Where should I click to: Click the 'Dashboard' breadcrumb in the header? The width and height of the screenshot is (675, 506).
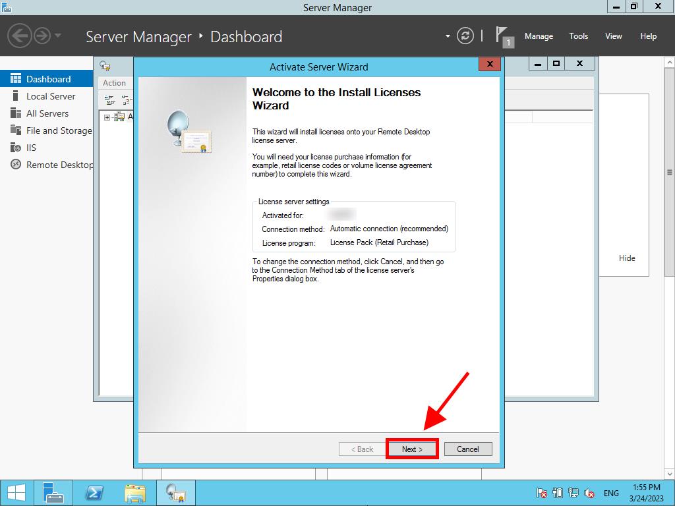coord(247,37)
